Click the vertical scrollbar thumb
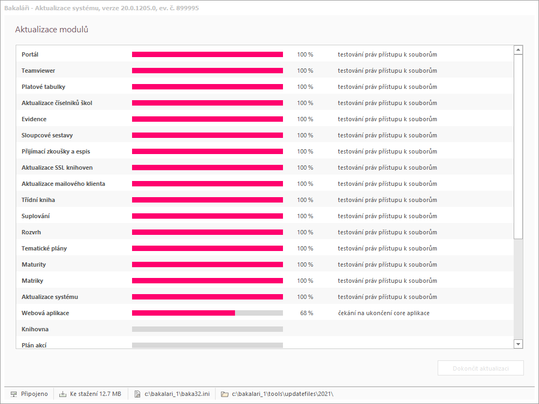The image size is (539, 404). coord(519,147)
